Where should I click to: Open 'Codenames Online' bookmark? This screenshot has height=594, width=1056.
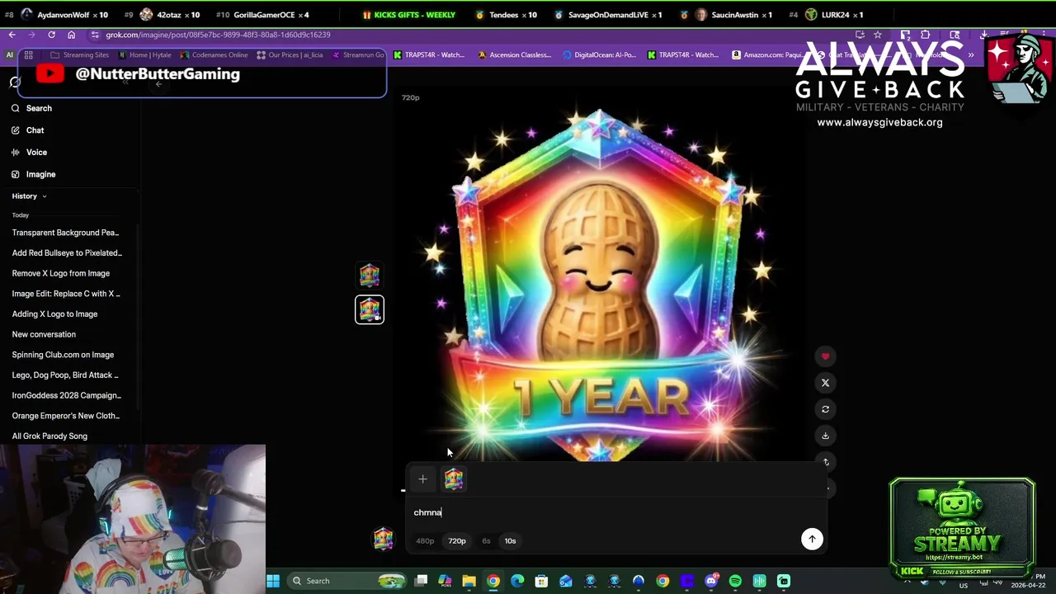point(214,55)
